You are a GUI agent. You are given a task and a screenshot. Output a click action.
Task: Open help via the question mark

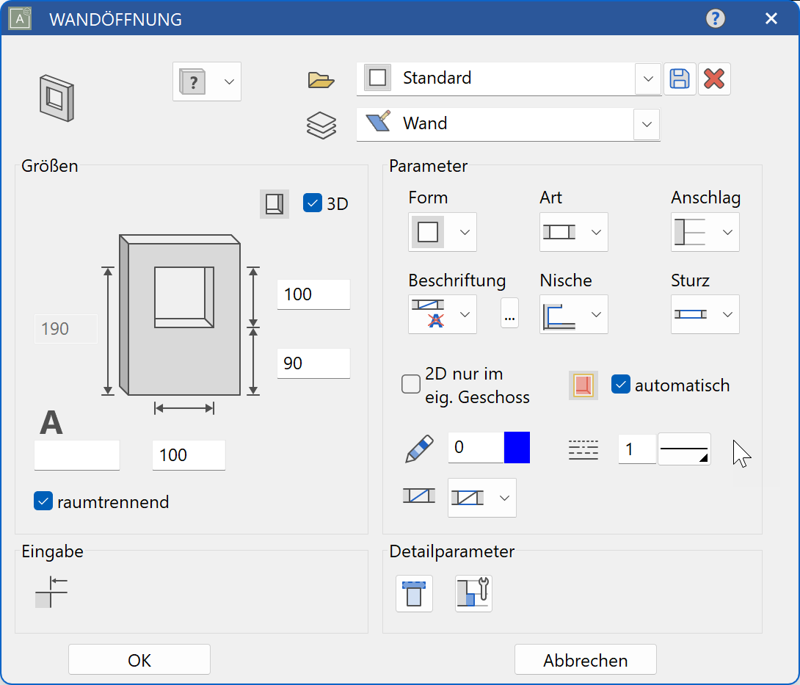coord(716,19)
